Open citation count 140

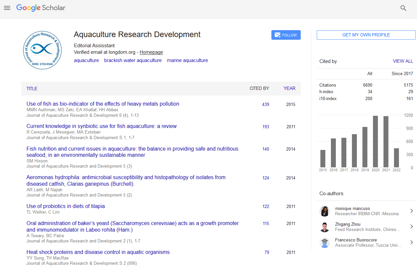pos(266,149)
